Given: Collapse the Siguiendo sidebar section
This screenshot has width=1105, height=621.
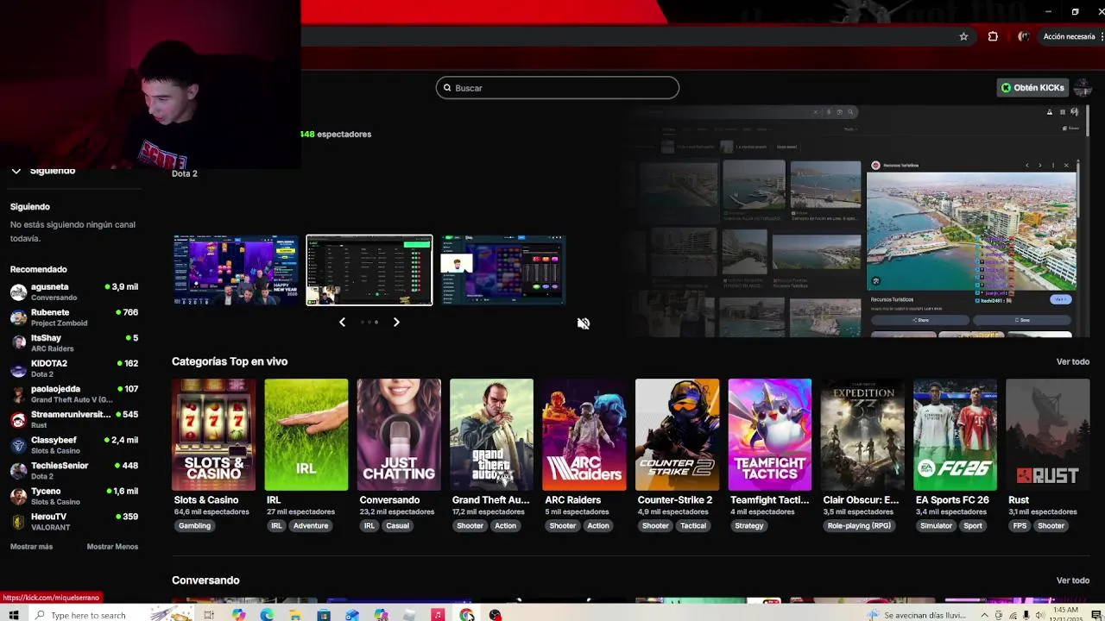Looking at the screenshot, I should click(x=16, y=171).
